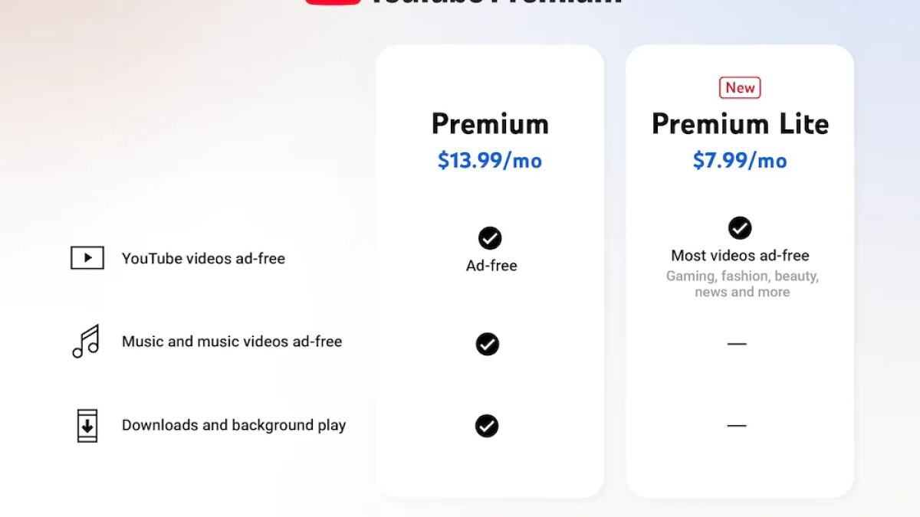The width and height of the screenshot is (920, 517).
Task: Click the YouTube videos ad-free label
Action: (x=203, y=259)
